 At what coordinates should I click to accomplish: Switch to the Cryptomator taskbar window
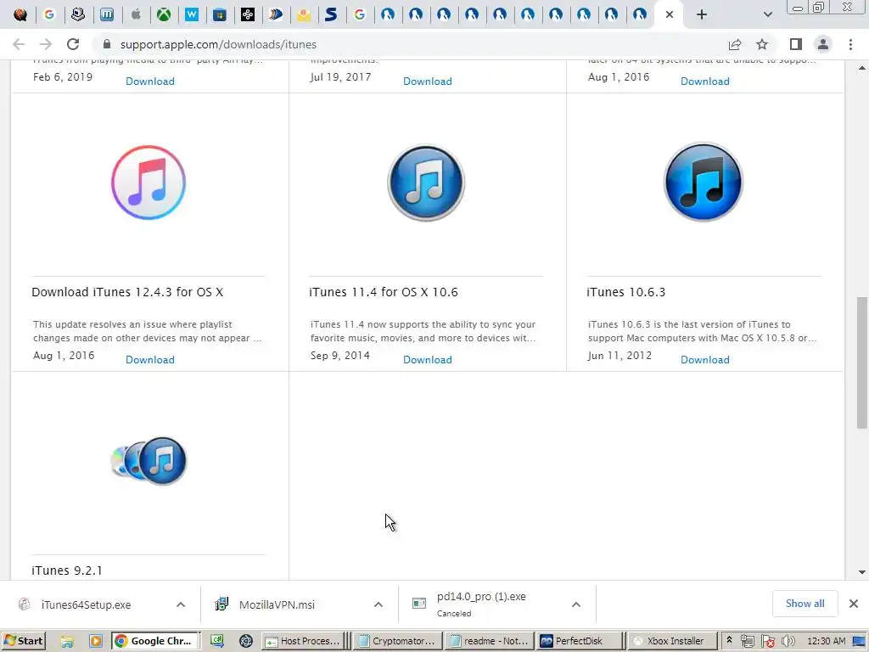[x=397, y=641]
